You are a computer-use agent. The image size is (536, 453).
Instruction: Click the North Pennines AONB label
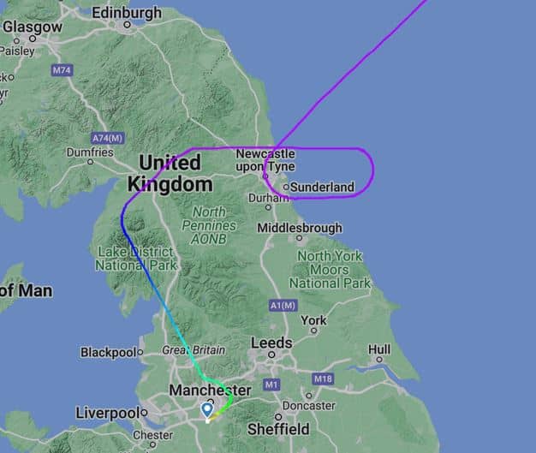pos(209,225)
